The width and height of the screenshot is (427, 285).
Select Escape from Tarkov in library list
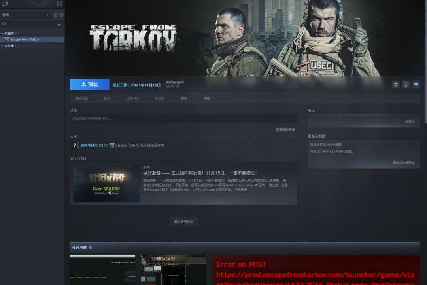[x=25, y=40]
